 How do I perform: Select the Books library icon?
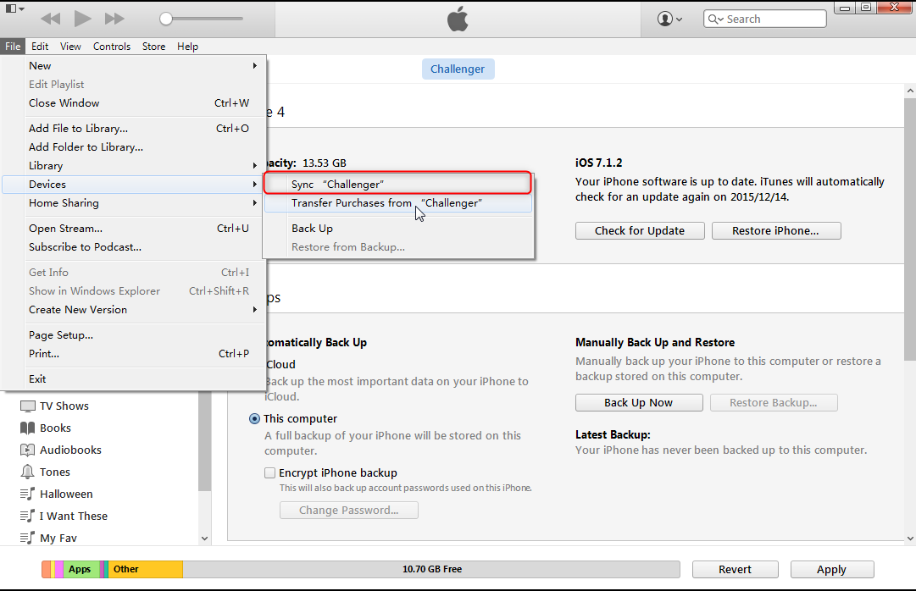pyautogui.click(x=28, y=428)
